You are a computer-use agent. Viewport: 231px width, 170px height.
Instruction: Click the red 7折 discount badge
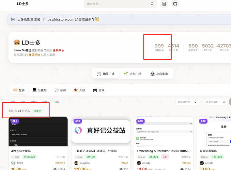tap(165, 157)
